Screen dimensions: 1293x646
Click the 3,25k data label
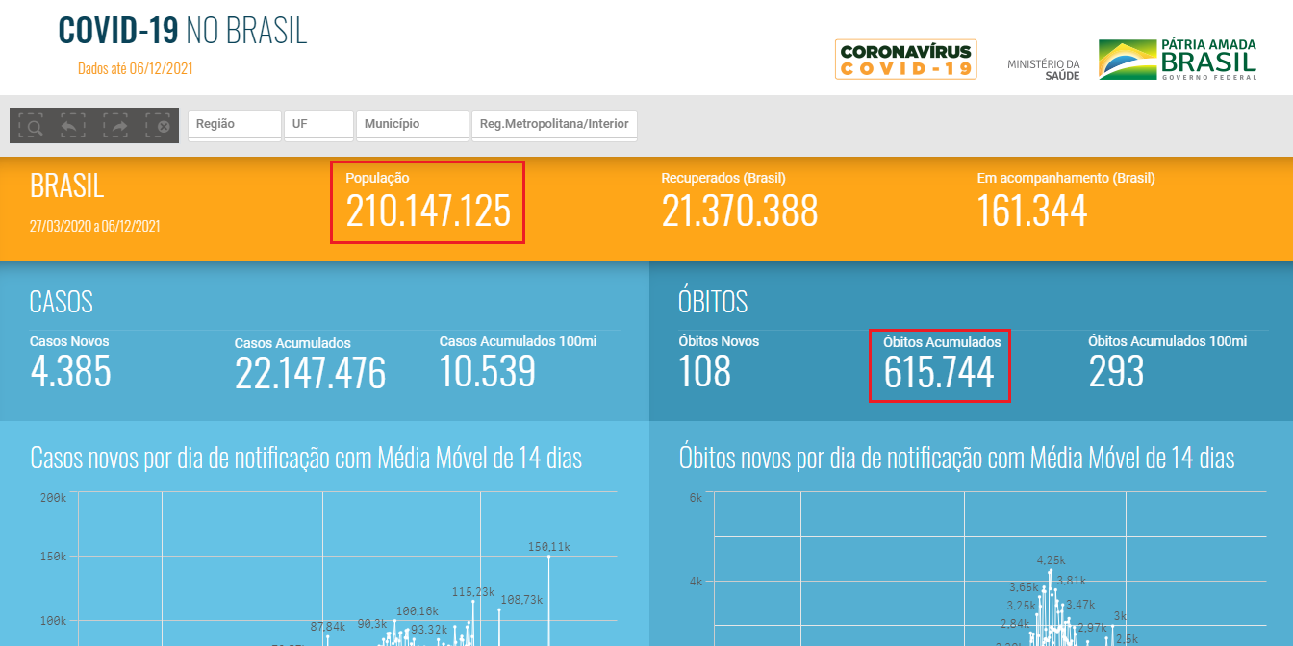click(x=1022, y=606)
